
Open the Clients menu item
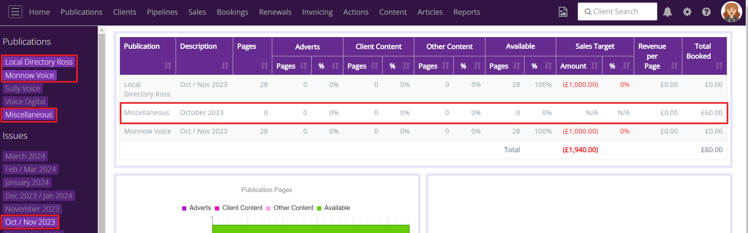(125, 12)
